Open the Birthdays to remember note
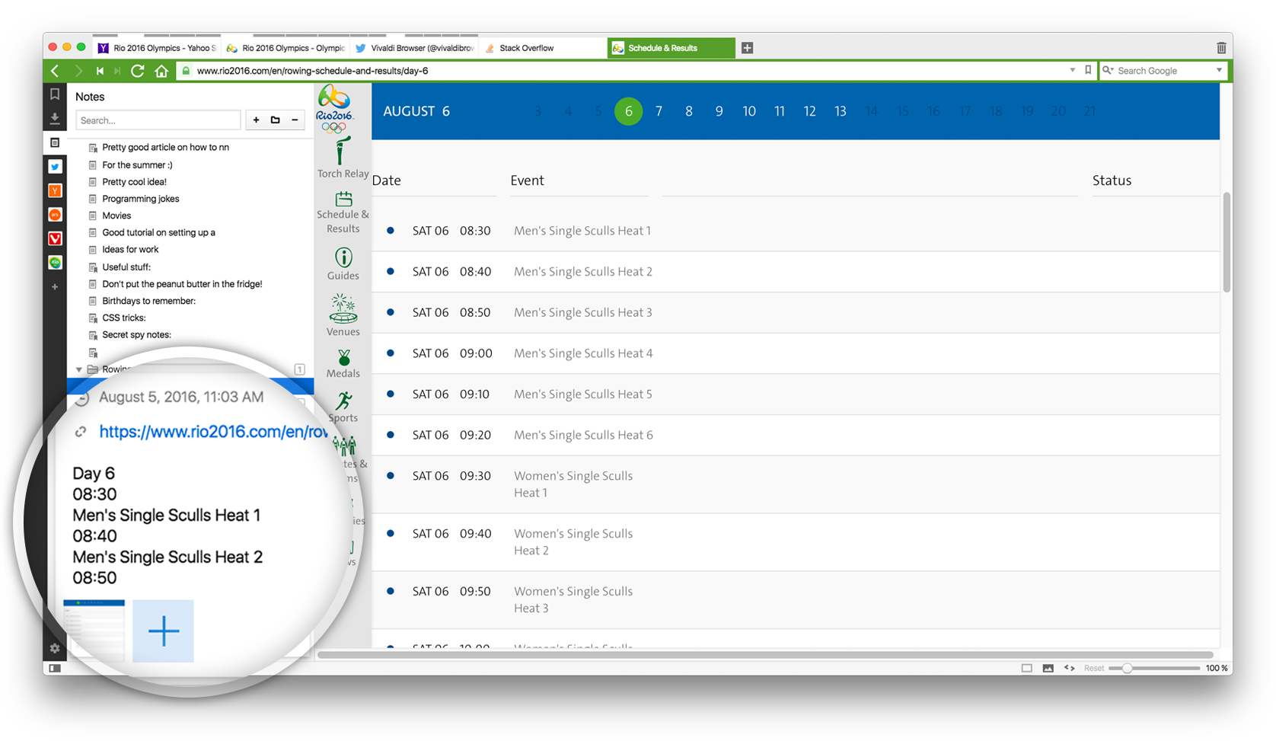The image size is (1276, 741). coord(149,301)
